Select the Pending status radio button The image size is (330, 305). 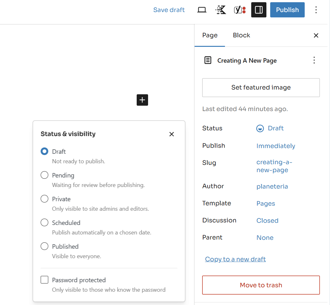coord(45,175)
